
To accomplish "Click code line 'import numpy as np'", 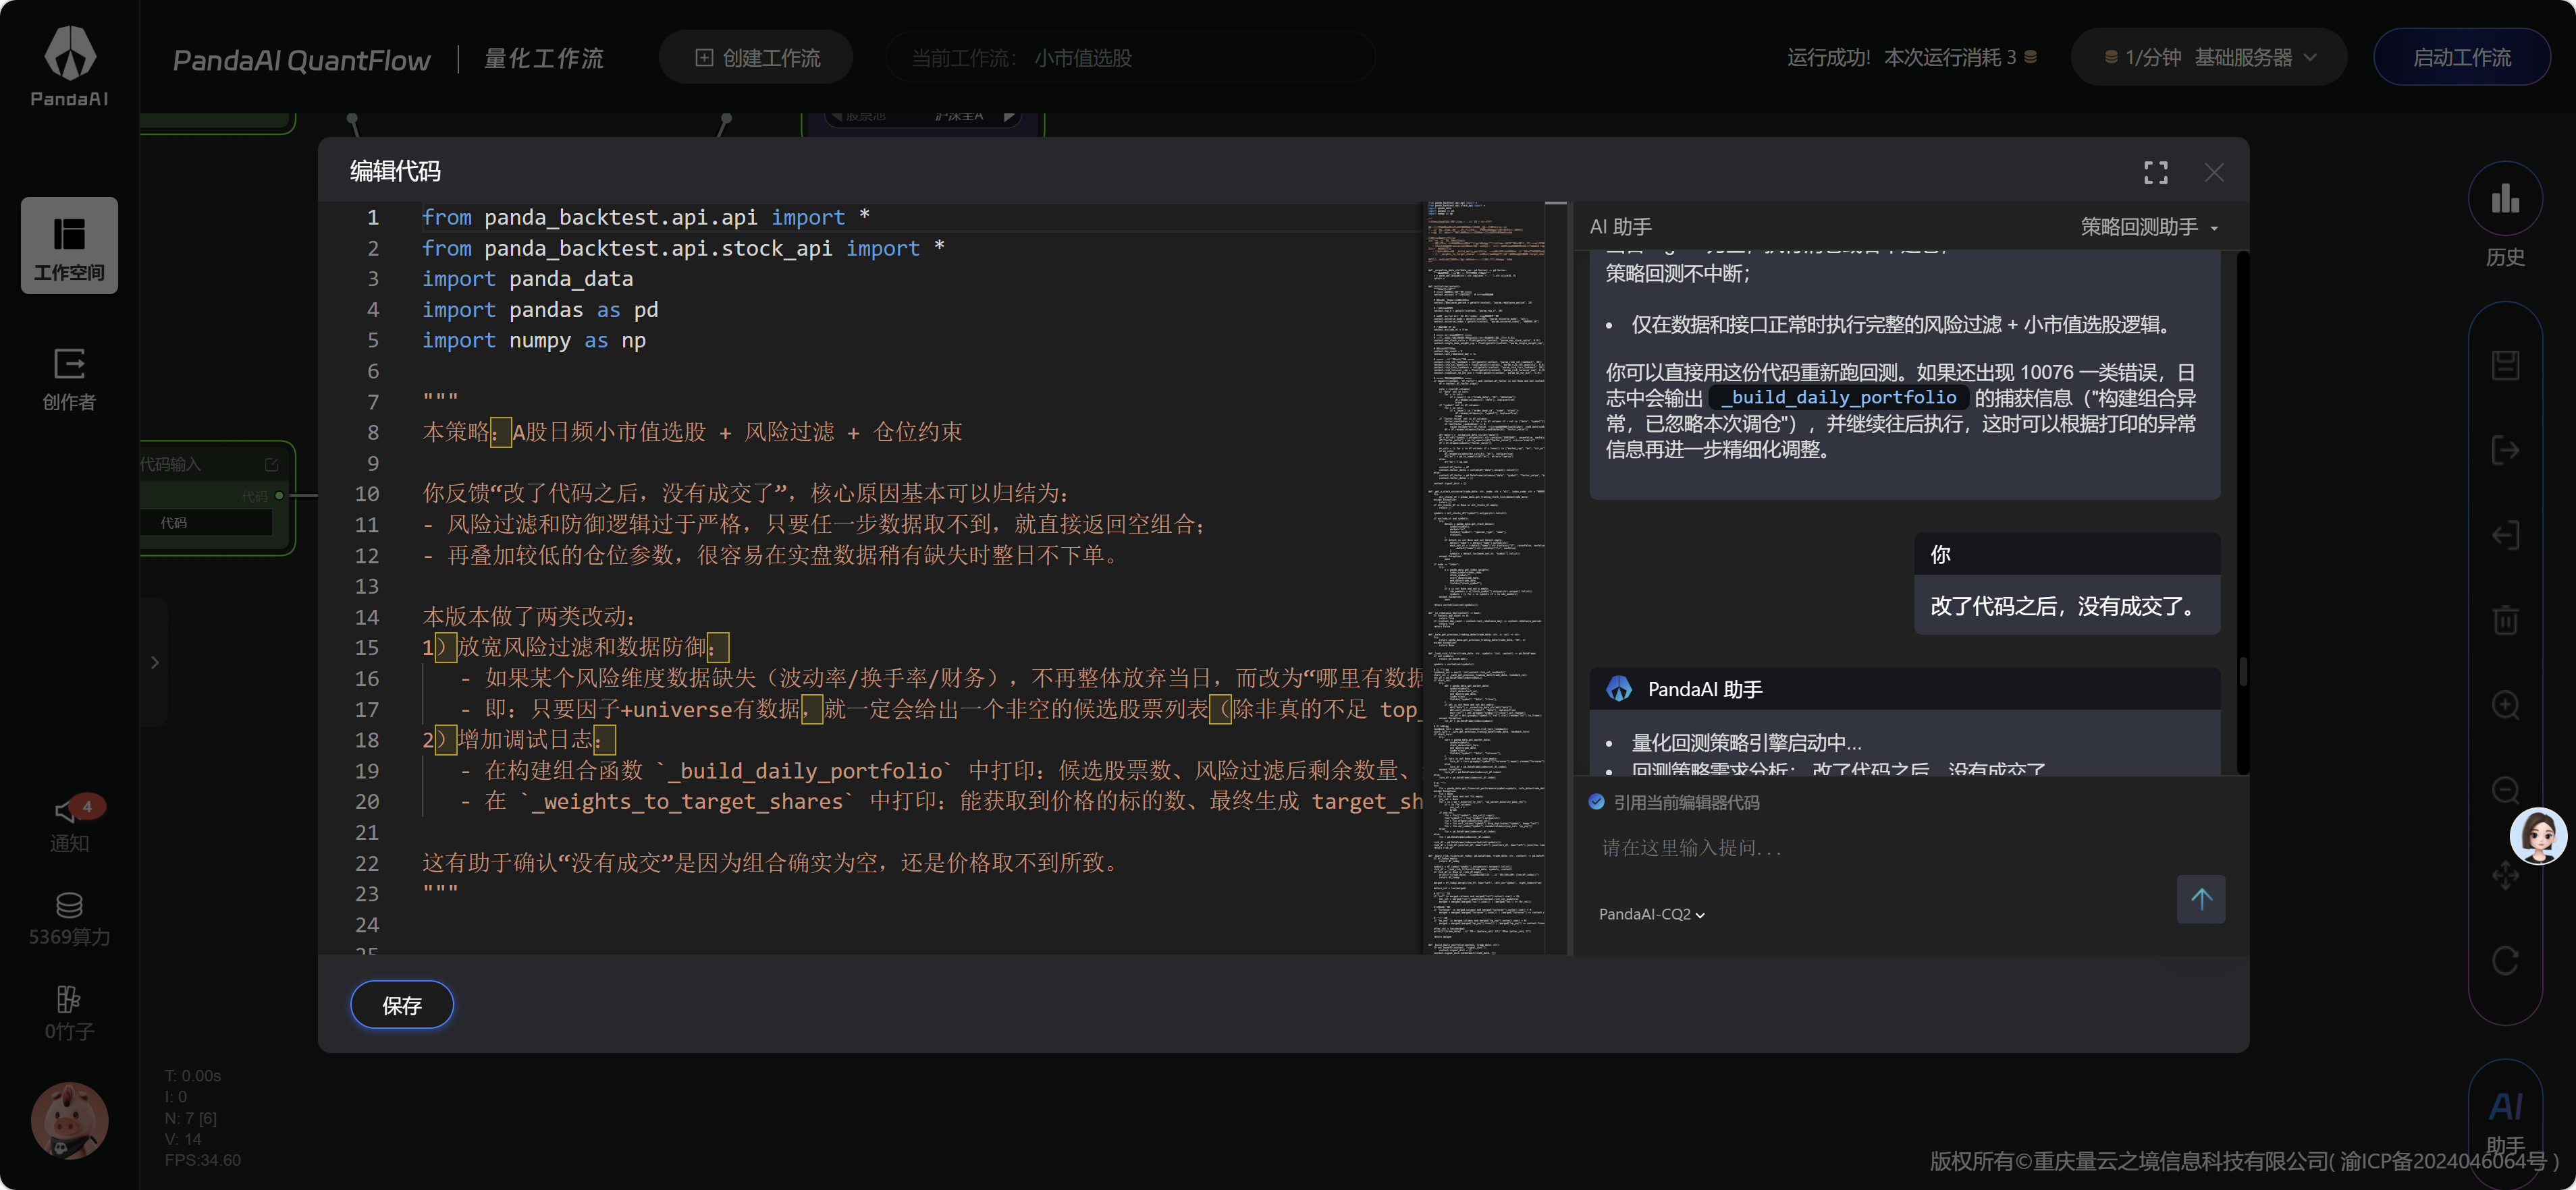I will (534, 341).
